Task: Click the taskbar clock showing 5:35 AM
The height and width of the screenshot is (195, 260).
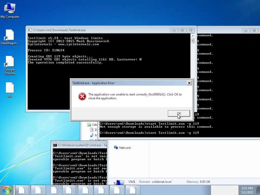Action: click(x=247, y=188)
